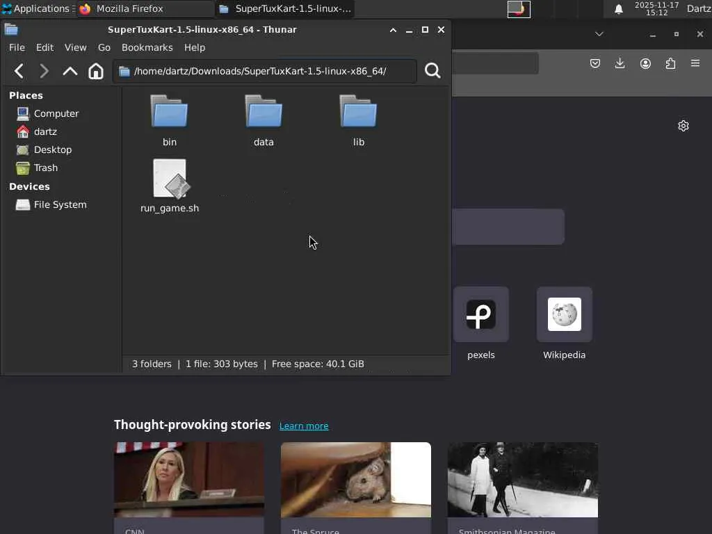Click the Firefox new tab search box
This screenshot has height=534, width=712.
[x=508, y=227]
